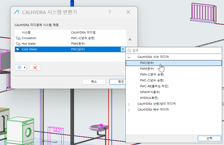Click the green washing machine in 3D view

pyautogui.click(x=20, y=131)
